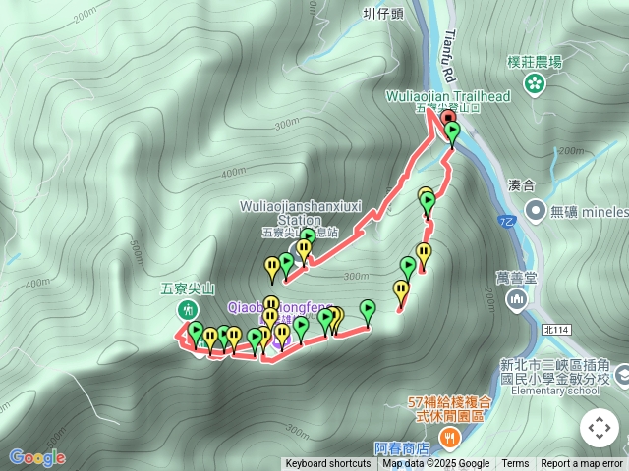Click the red stop marker at Wuliaojian Trailhead

(x=448, y=118)
